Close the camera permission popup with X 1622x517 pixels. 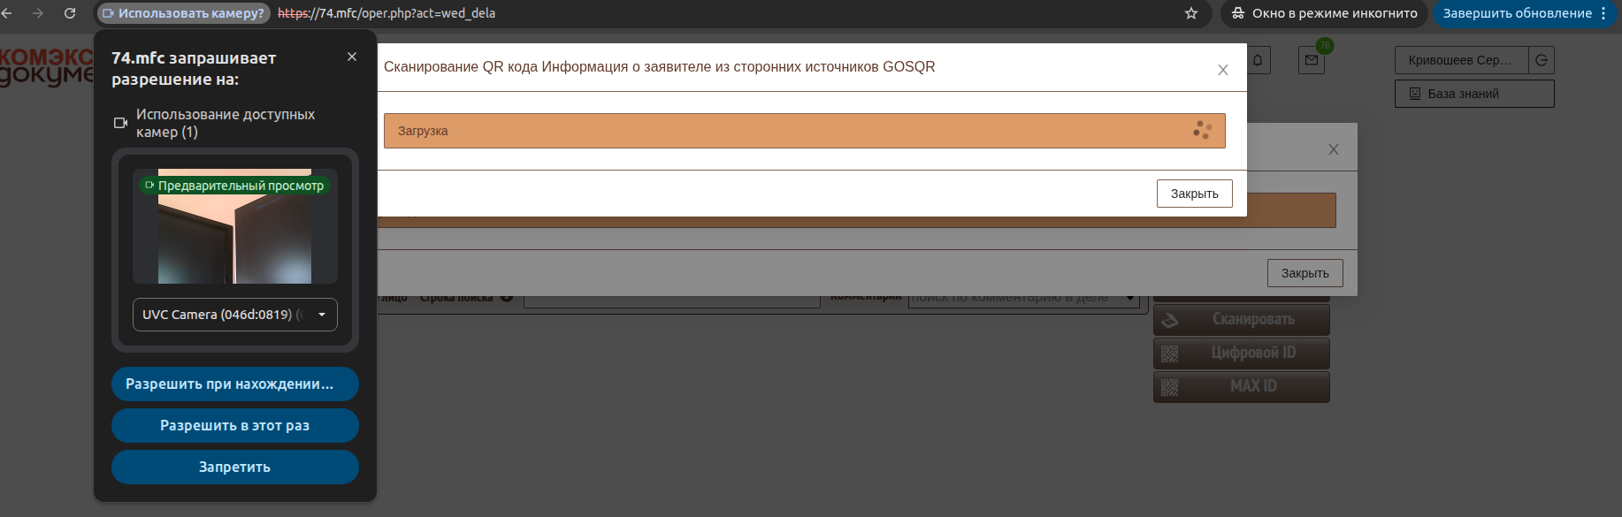(352, 57)
